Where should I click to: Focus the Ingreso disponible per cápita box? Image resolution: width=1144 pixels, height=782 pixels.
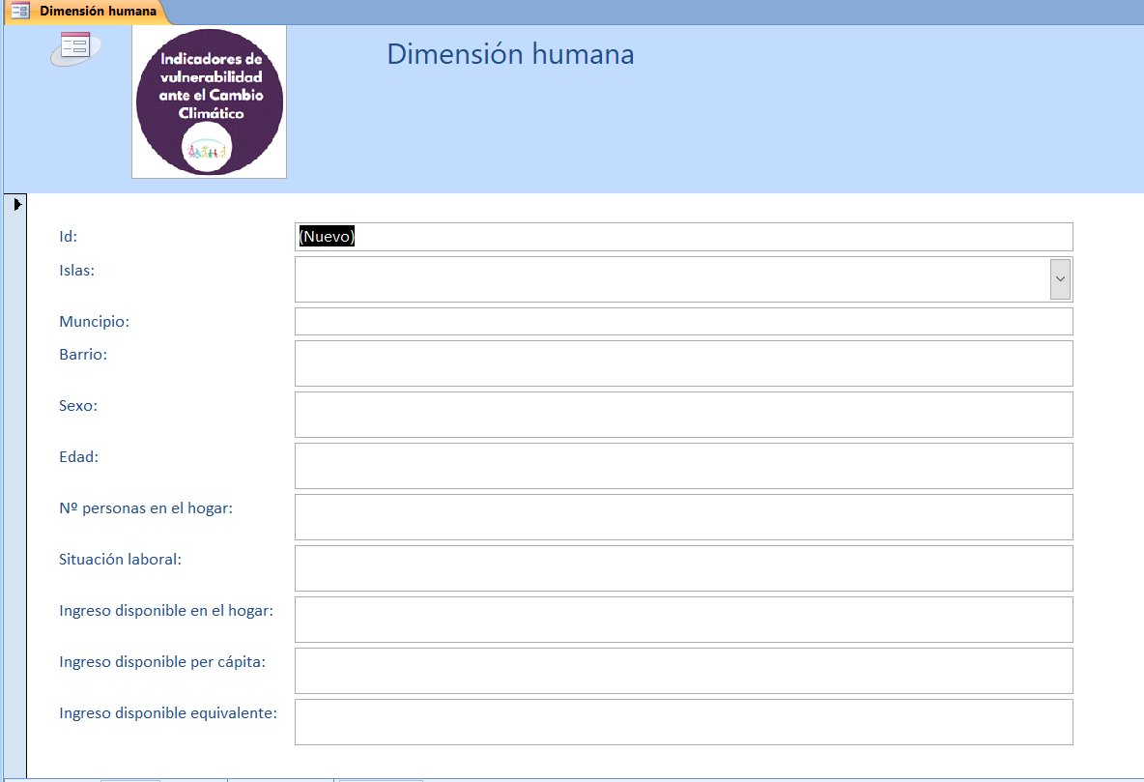click(683, 671)
